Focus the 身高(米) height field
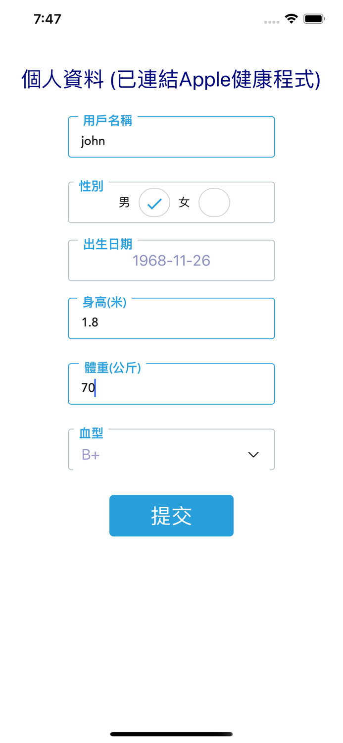Screen dimensions: 343x743 (171, 322)
